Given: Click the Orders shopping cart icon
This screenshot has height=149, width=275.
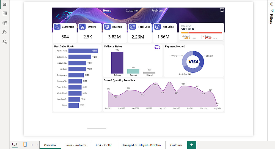Looking at the screenshot, I should (82, 27).
